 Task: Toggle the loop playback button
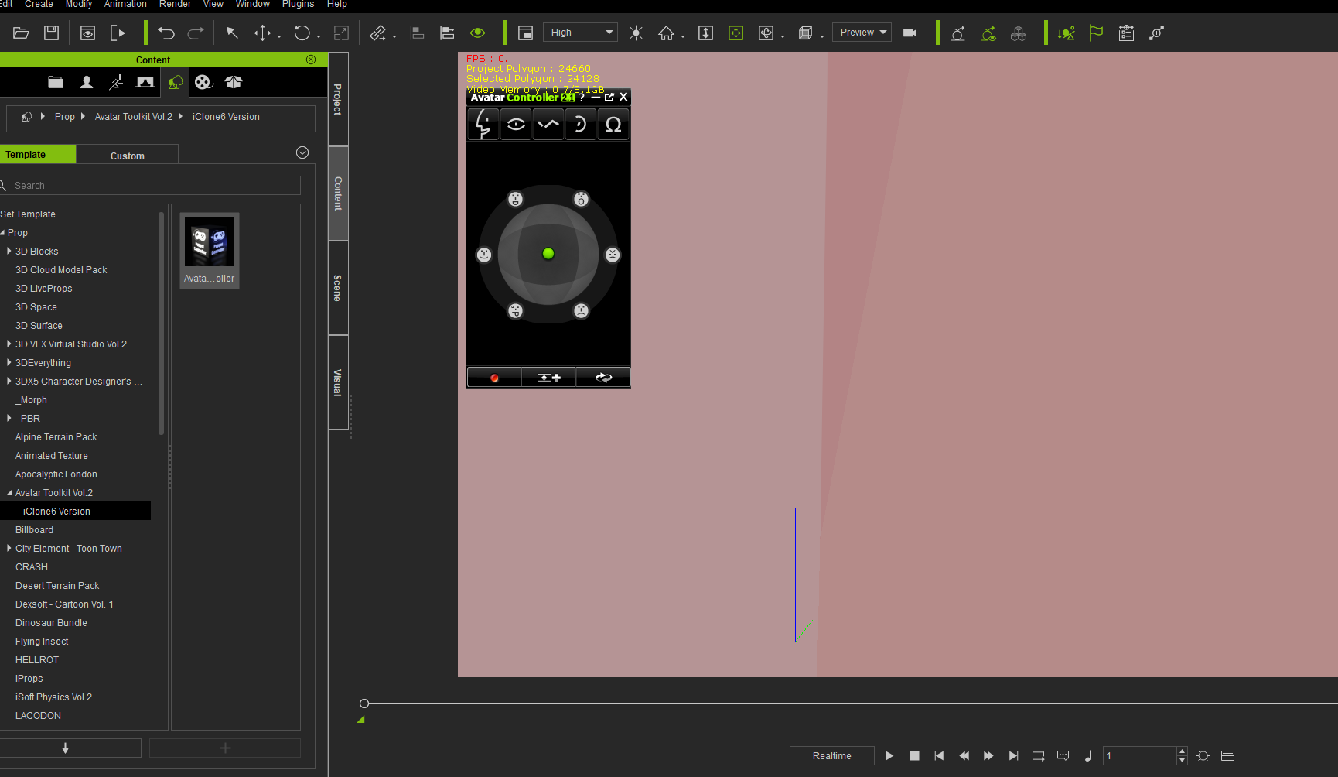[x=1038, y=756]
